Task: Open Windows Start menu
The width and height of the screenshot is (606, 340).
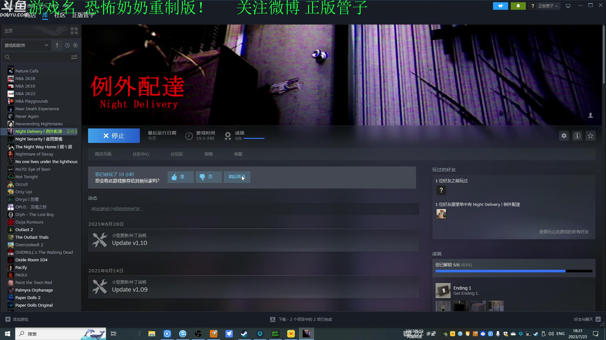Action: point(8,334)
